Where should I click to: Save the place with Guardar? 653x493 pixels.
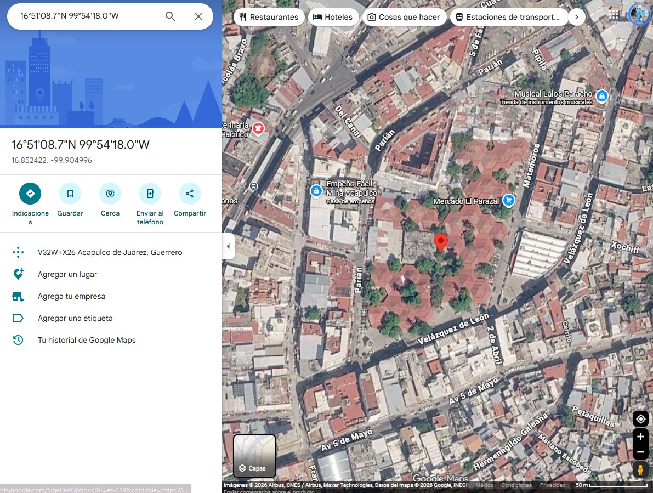(x=70, y=194)
